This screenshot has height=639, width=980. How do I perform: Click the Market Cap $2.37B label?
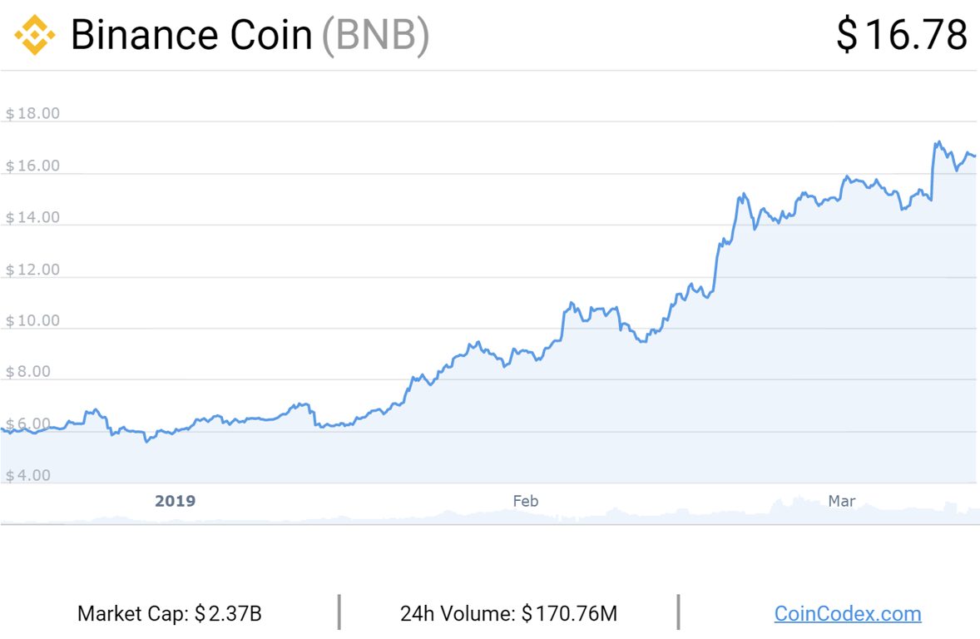(x=170, y=614)
